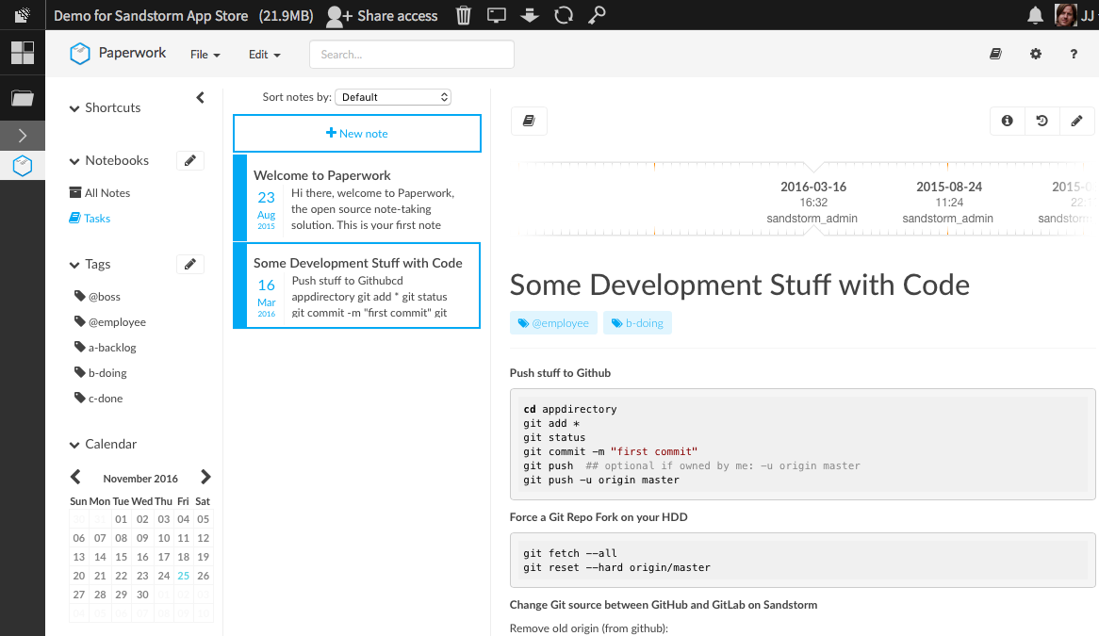Viewport: 1099px width, 636px height.
Task: Click the restart grain refresh icon
Action: (x=564, y=15)
